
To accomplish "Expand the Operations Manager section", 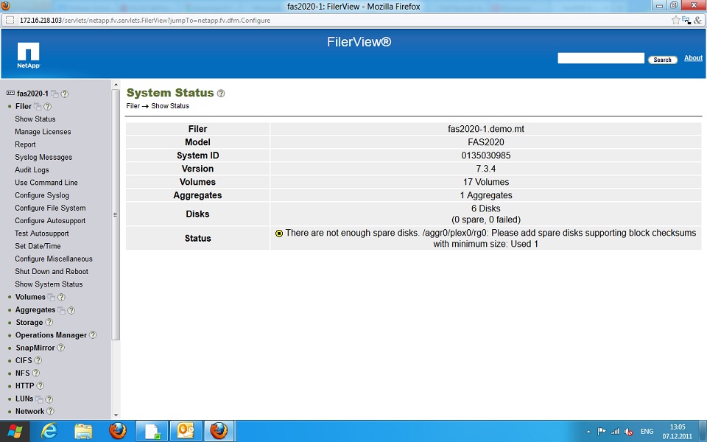I will pos(10,335).
